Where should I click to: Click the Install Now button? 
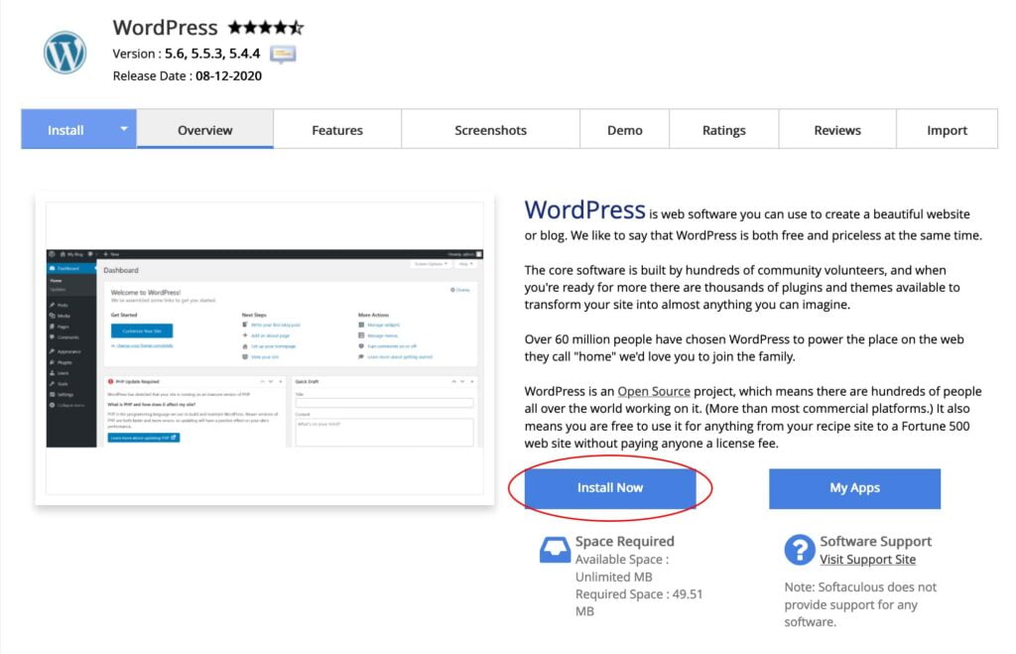tap(610, 488)
